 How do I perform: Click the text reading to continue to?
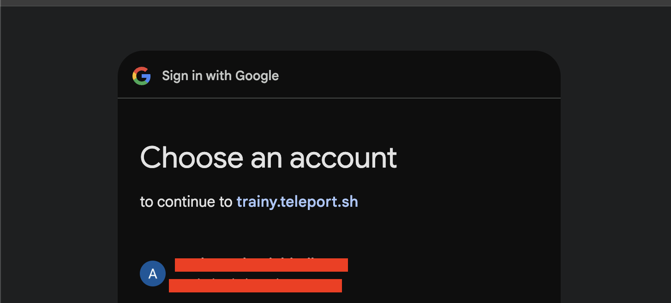pos(186,201)
